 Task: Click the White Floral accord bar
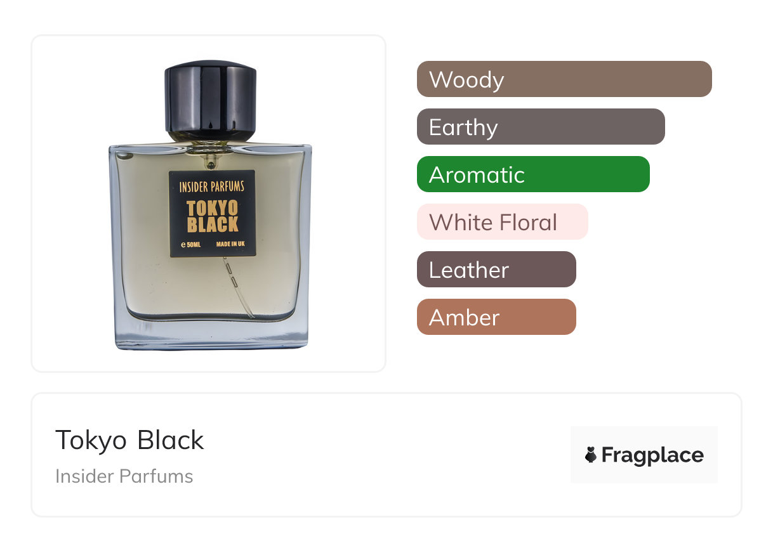pyautogui.click(x=503, y=222)
